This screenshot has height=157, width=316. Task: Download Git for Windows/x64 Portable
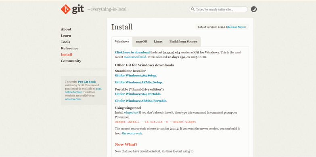pos(138,94)
